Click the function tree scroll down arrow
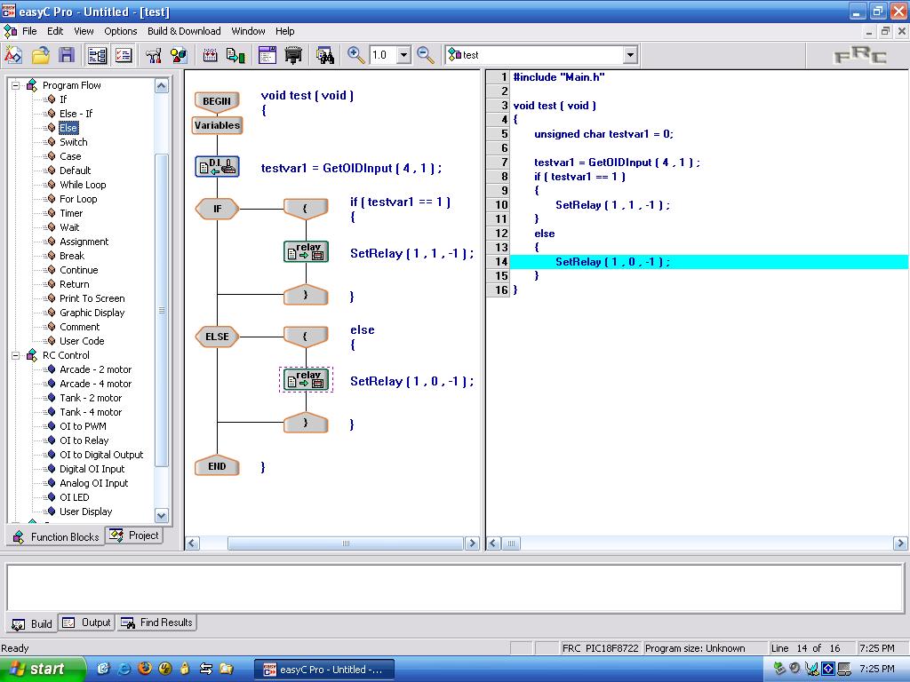The height and width of the screenshot is (682, 910). tap(162, 515)
